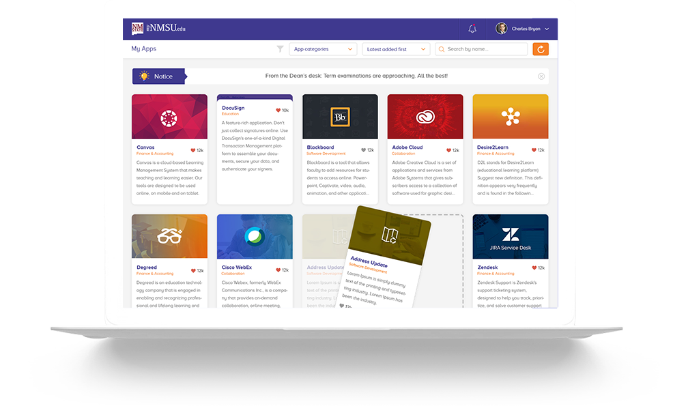Click the NMSU.edu logo
Image resolution: width=673 pixels, height=406 pixels.
158,29
